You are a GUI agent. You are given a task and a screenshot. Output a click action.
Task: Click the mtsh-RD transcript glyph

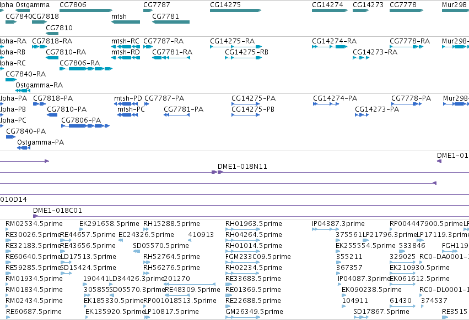tap(126, 58)
